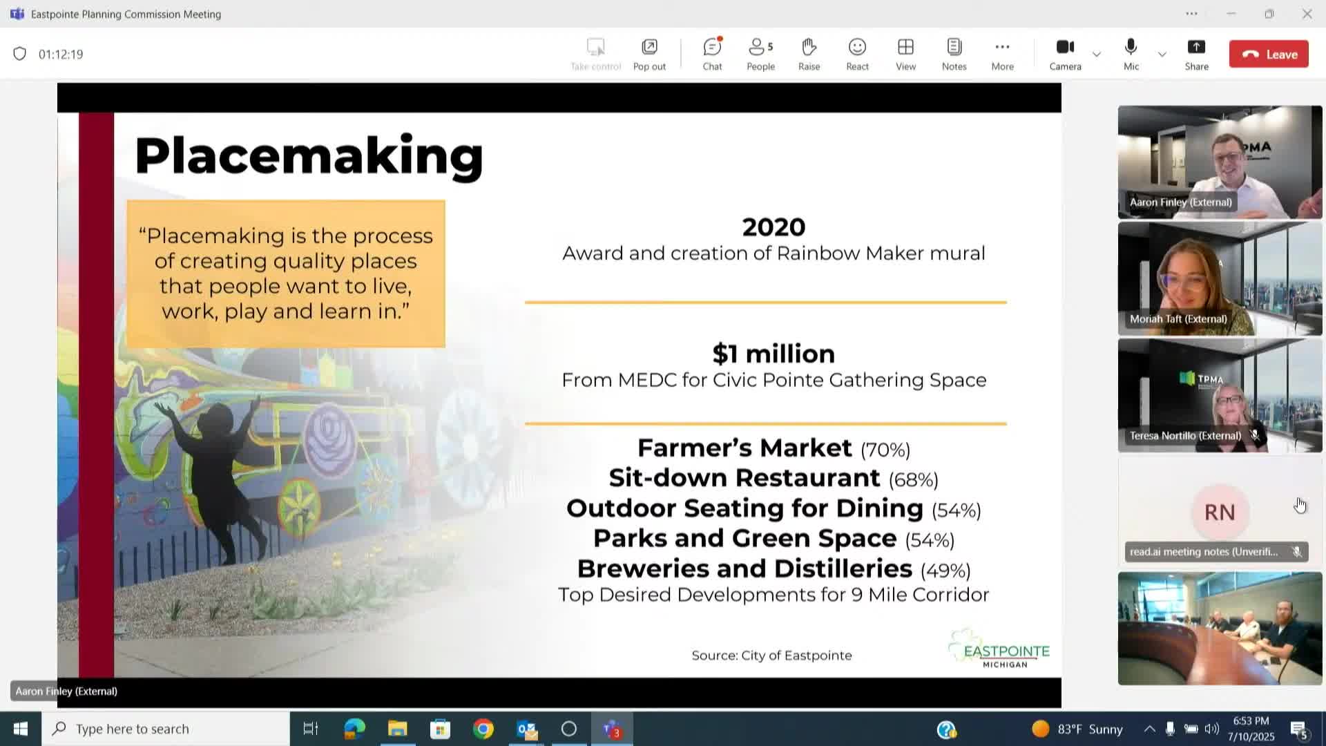Open Outlook from the taskbar
Viewport: 1326px width, 746px height.
point(526,729)
